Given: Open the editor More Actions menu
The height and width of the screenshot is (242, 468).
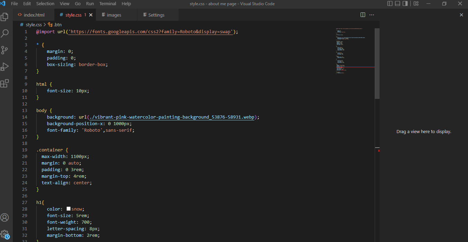Looking at the screenshot, I should [x=372, y=15].
